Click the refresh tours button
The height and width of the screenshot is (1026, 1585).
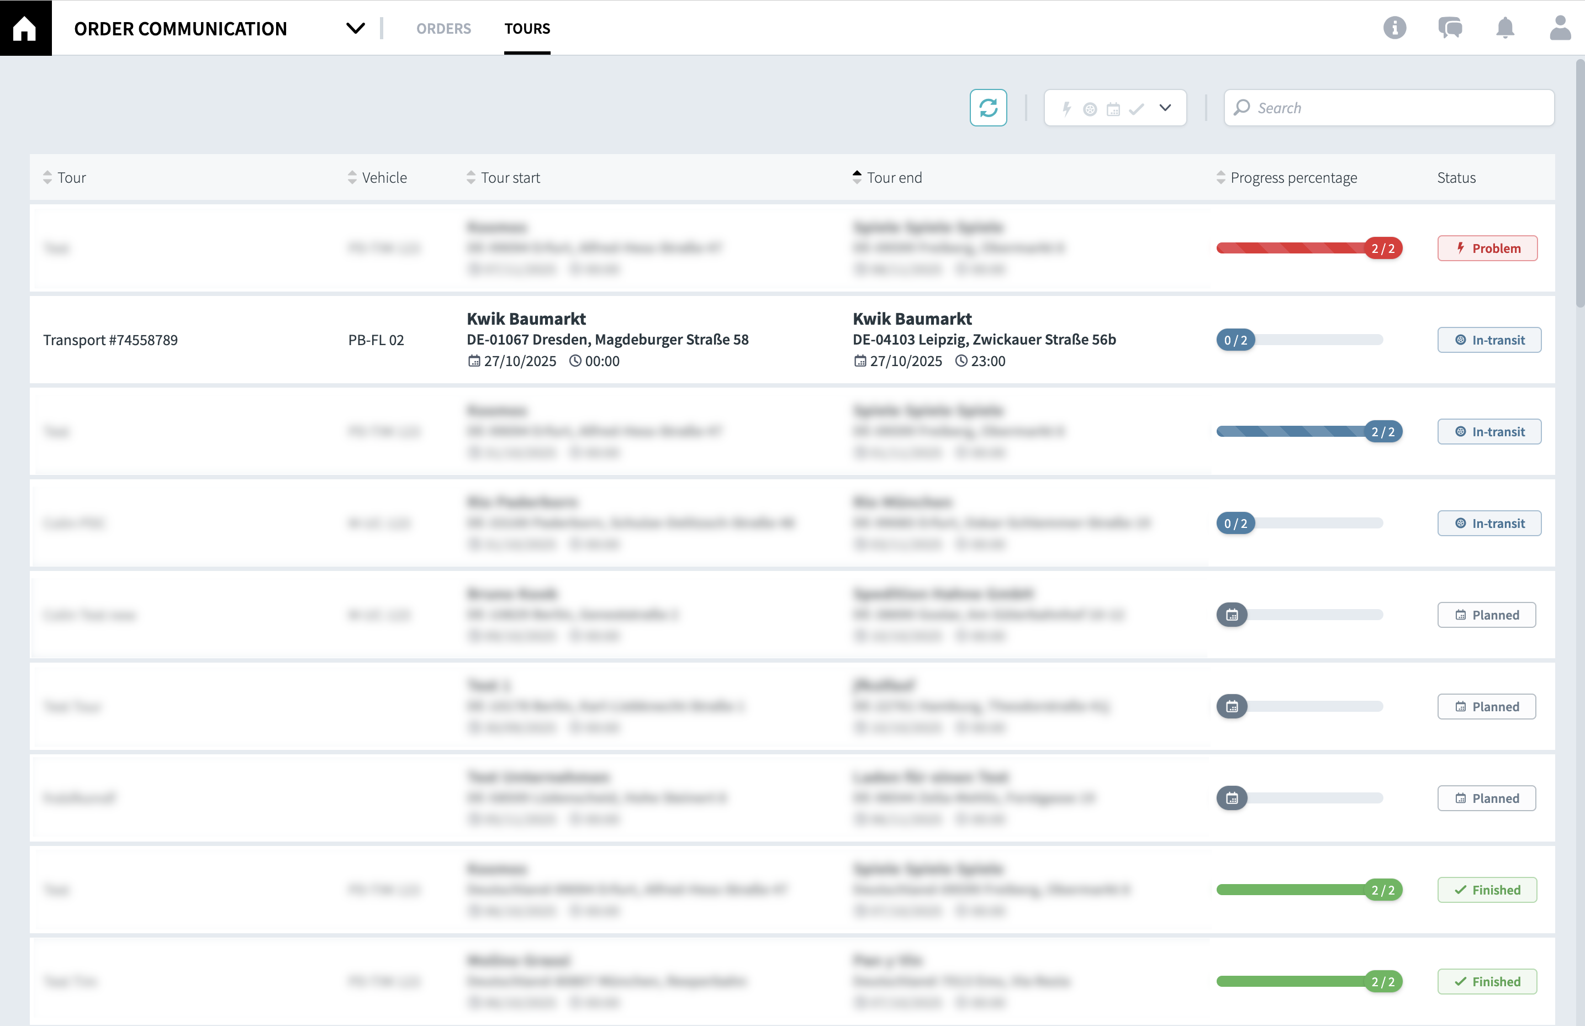point(987,108)
